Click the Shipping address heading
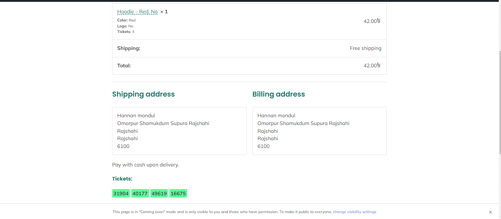Screen dimensions: 501x219 click(143, 94)
